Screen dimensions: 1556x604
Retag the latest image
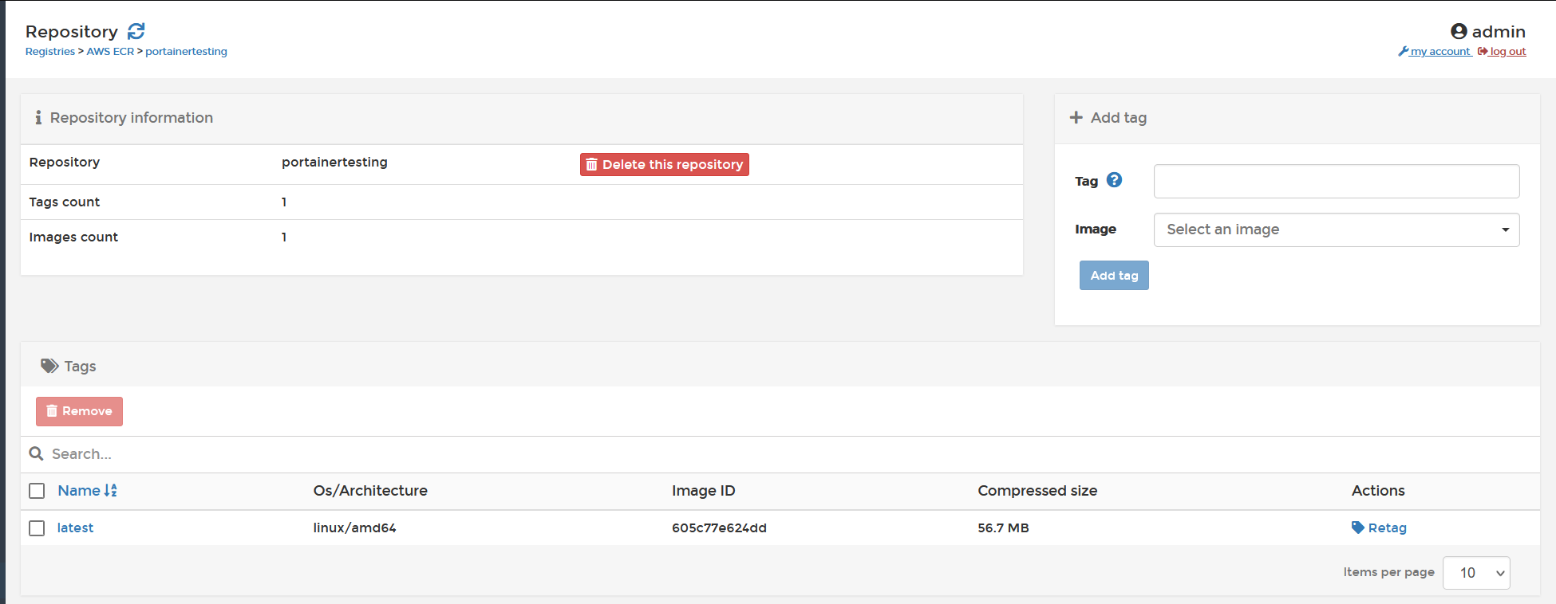(1379, 528)
